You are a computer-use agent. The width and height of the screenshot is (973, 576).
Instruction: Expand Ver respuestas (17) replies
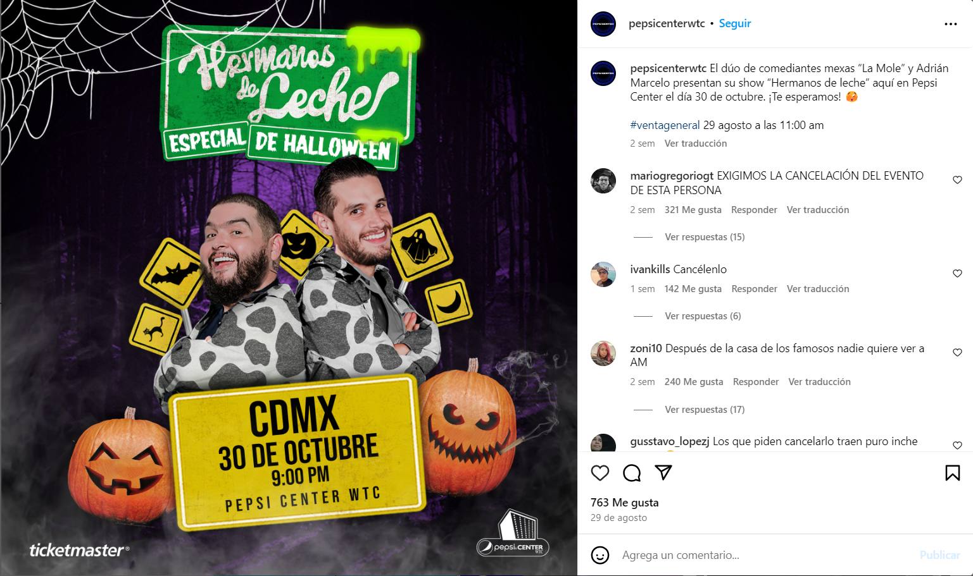click(705, 410)
